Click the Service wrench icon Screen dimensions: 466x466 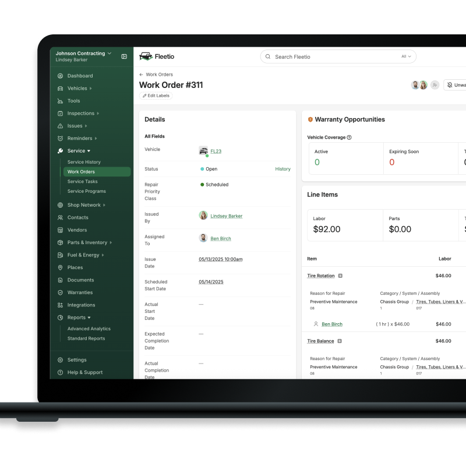(x=61, y=151)
